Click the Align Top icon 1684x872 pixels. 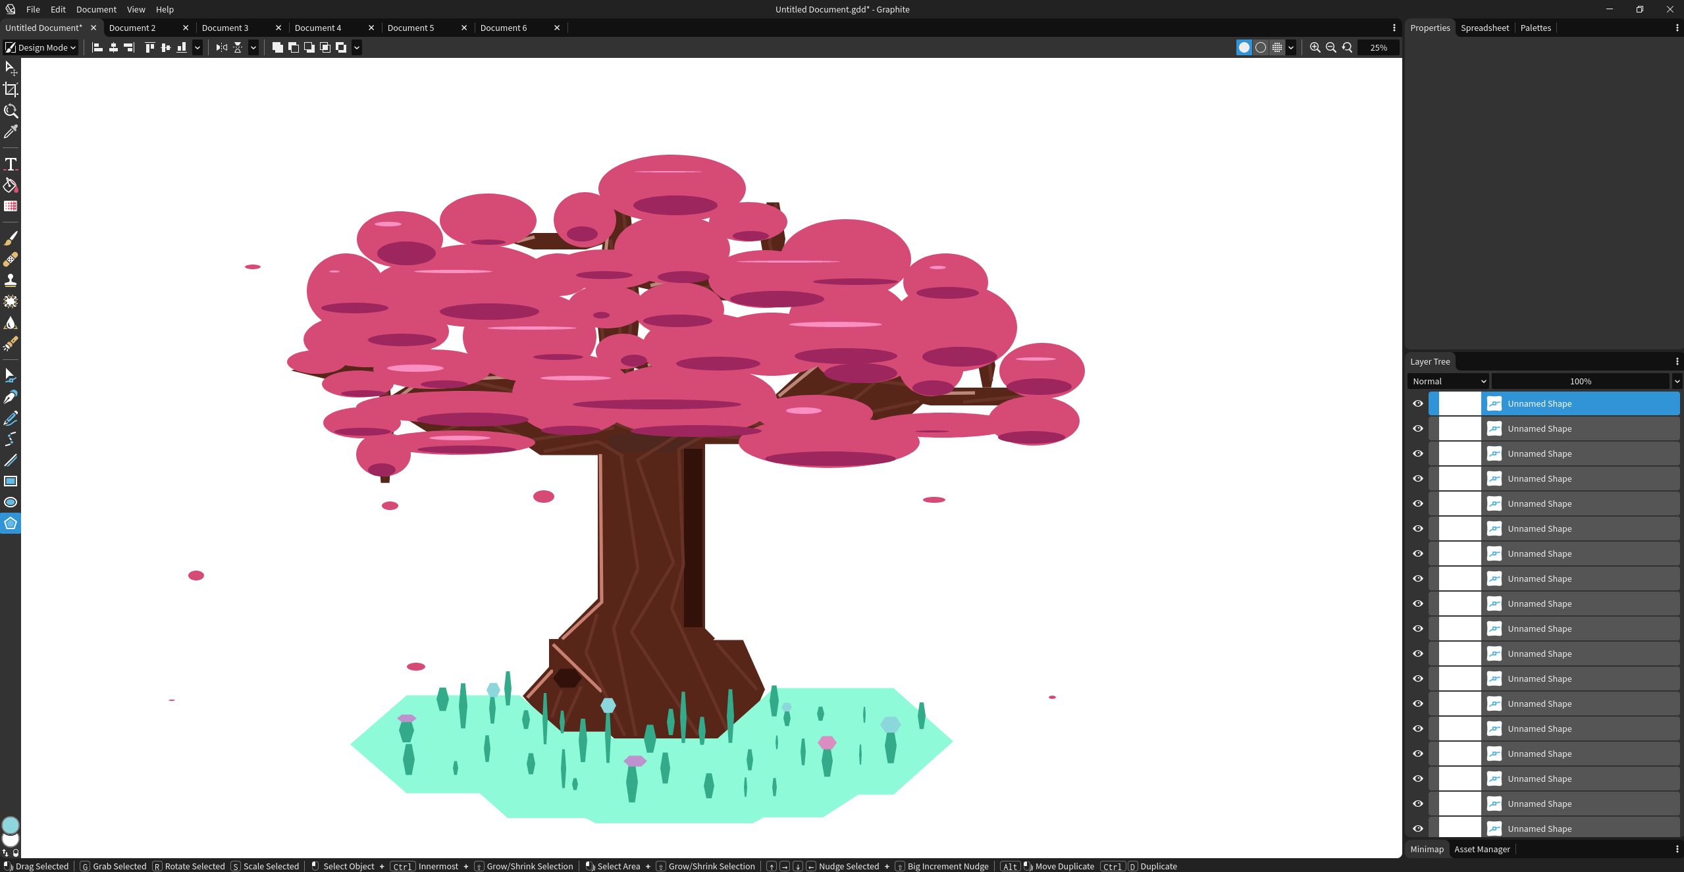click(x=150, y=47)
